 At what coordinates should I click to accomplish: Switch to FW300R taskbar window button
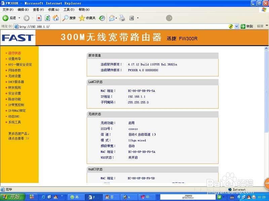click(94, 197)
